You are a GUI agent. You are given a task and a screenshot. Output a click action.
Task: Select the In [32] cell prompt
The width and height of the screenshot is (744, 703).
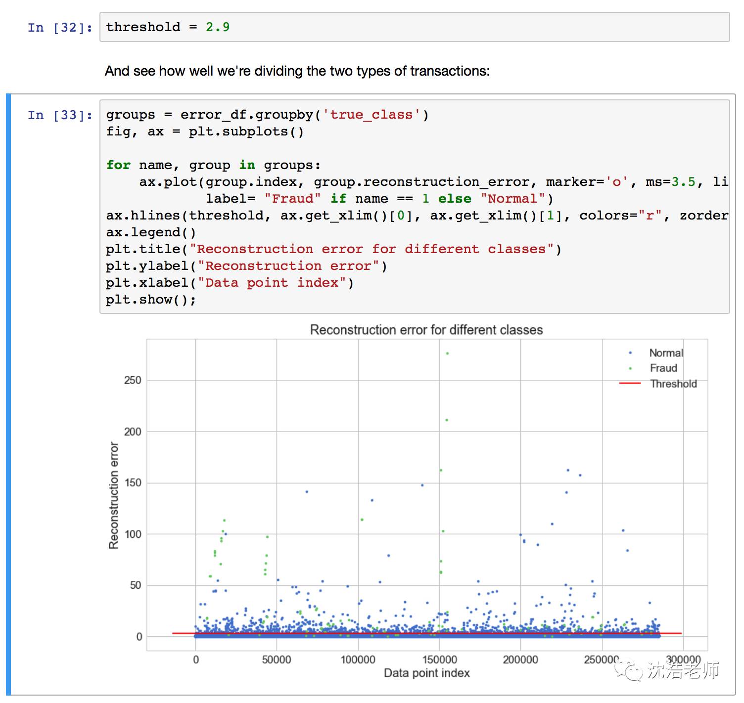(60, 27)
